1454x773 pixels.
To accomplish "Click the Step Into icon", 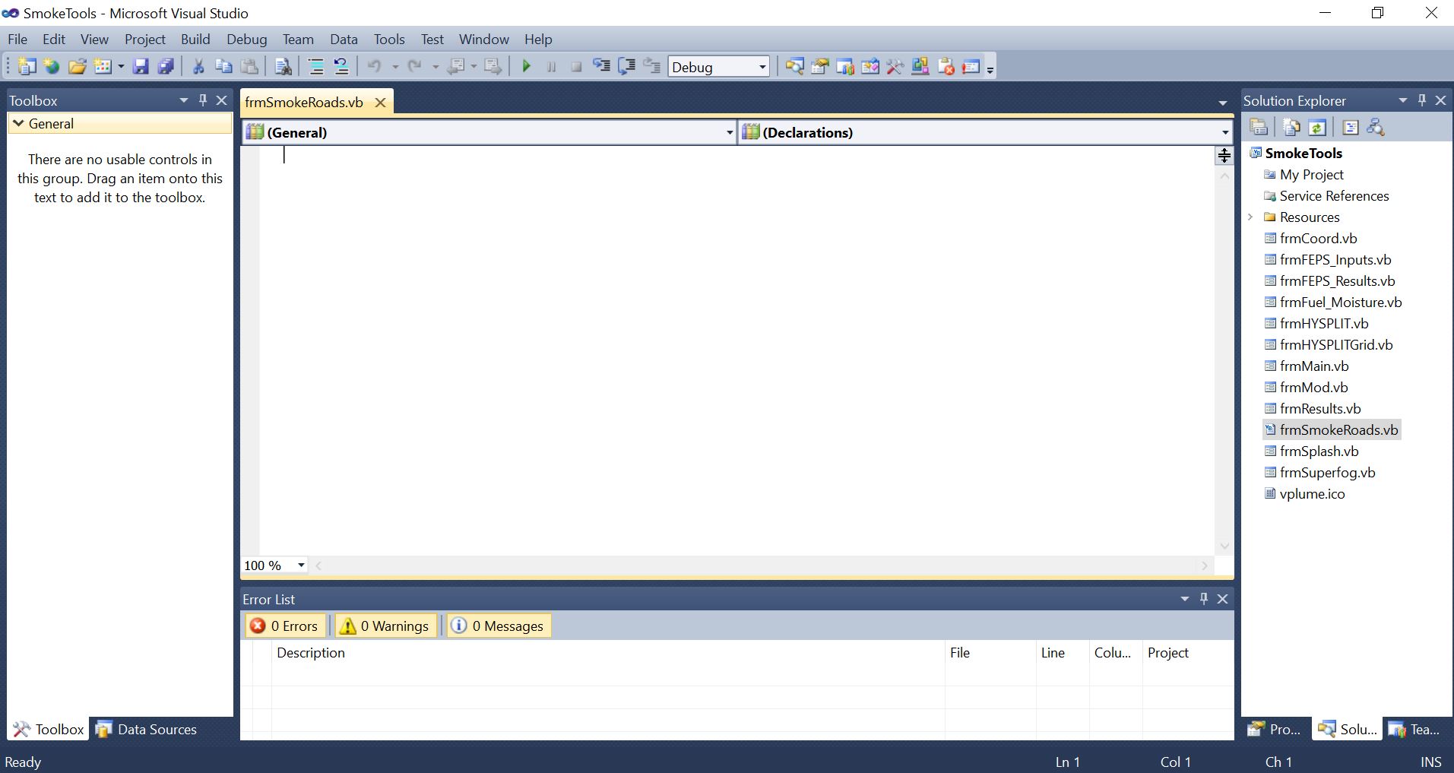I will [x=601, y=67].
